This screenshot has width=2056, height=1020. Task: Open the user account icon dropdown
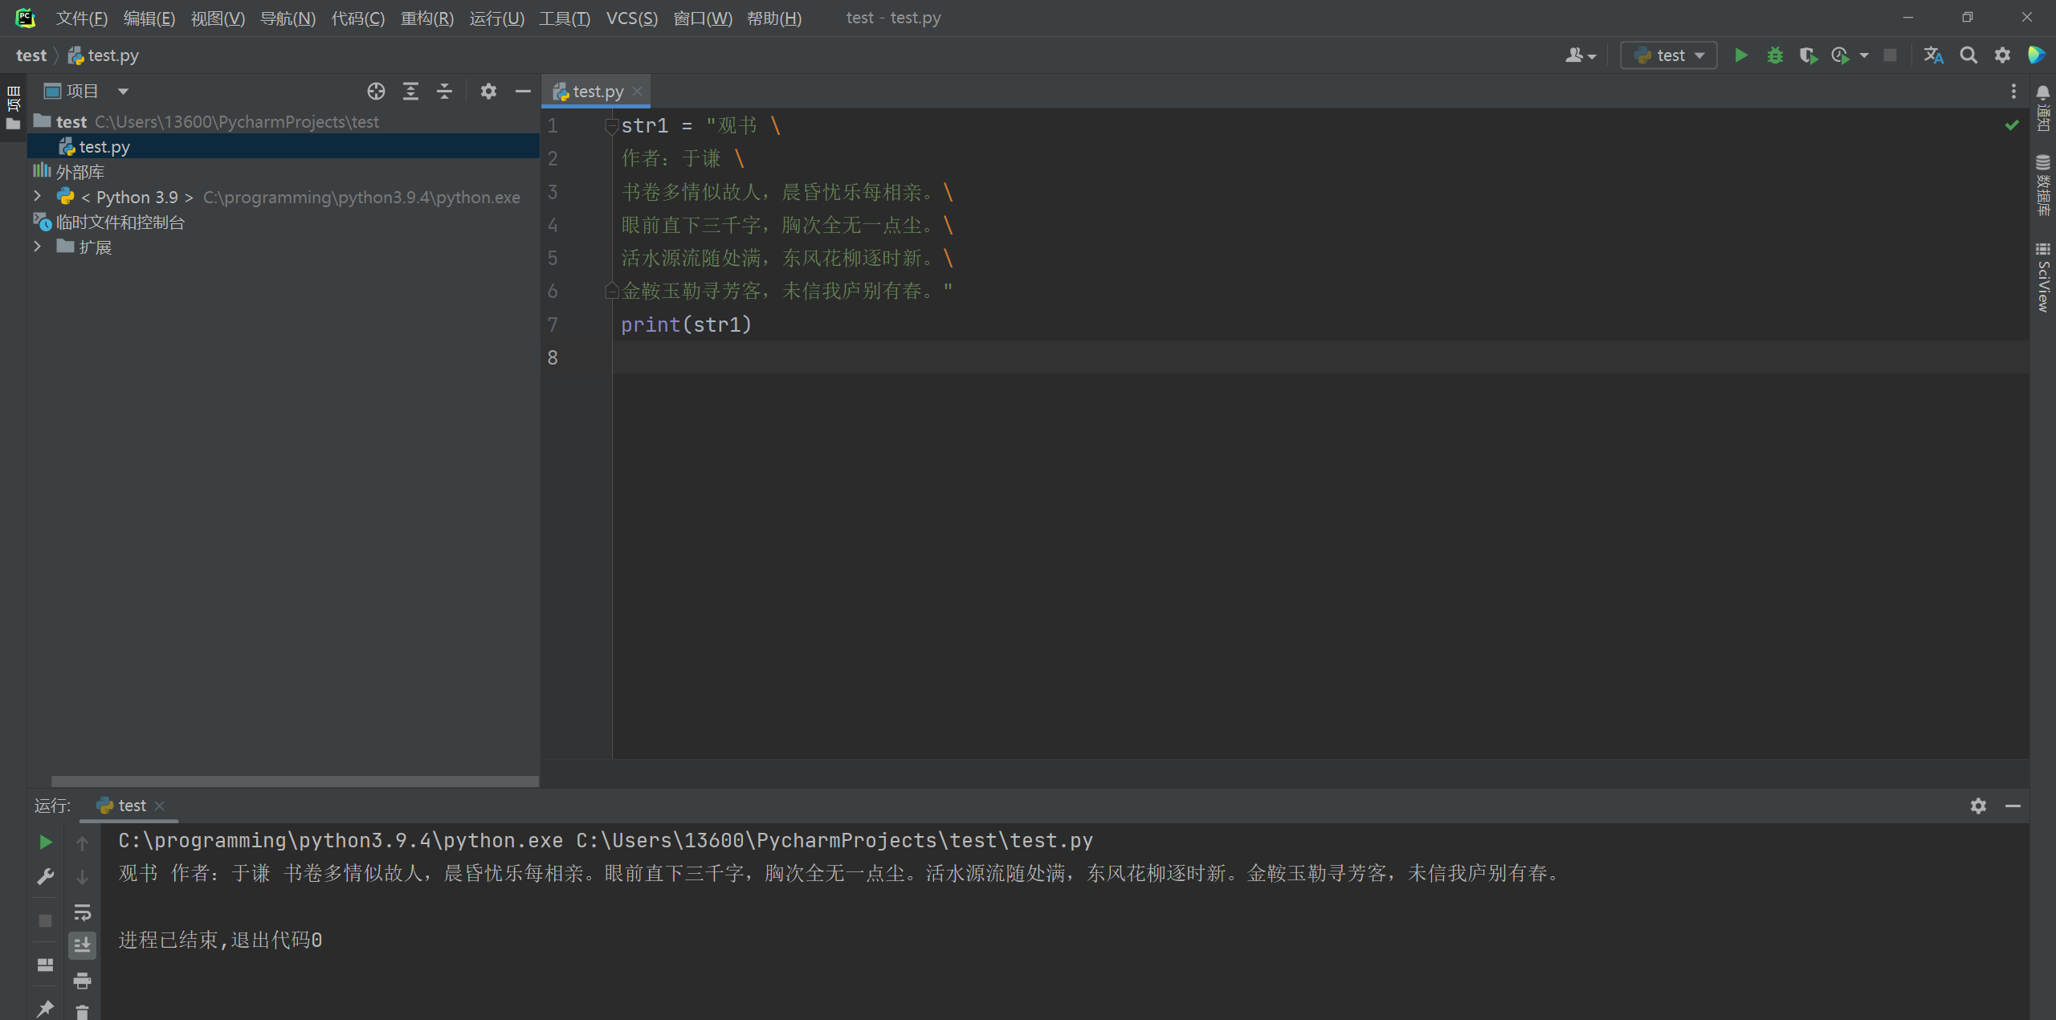coord(1580,55)
